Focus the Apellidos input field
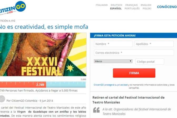Screen dimensions: 177x118 point(154,44)
